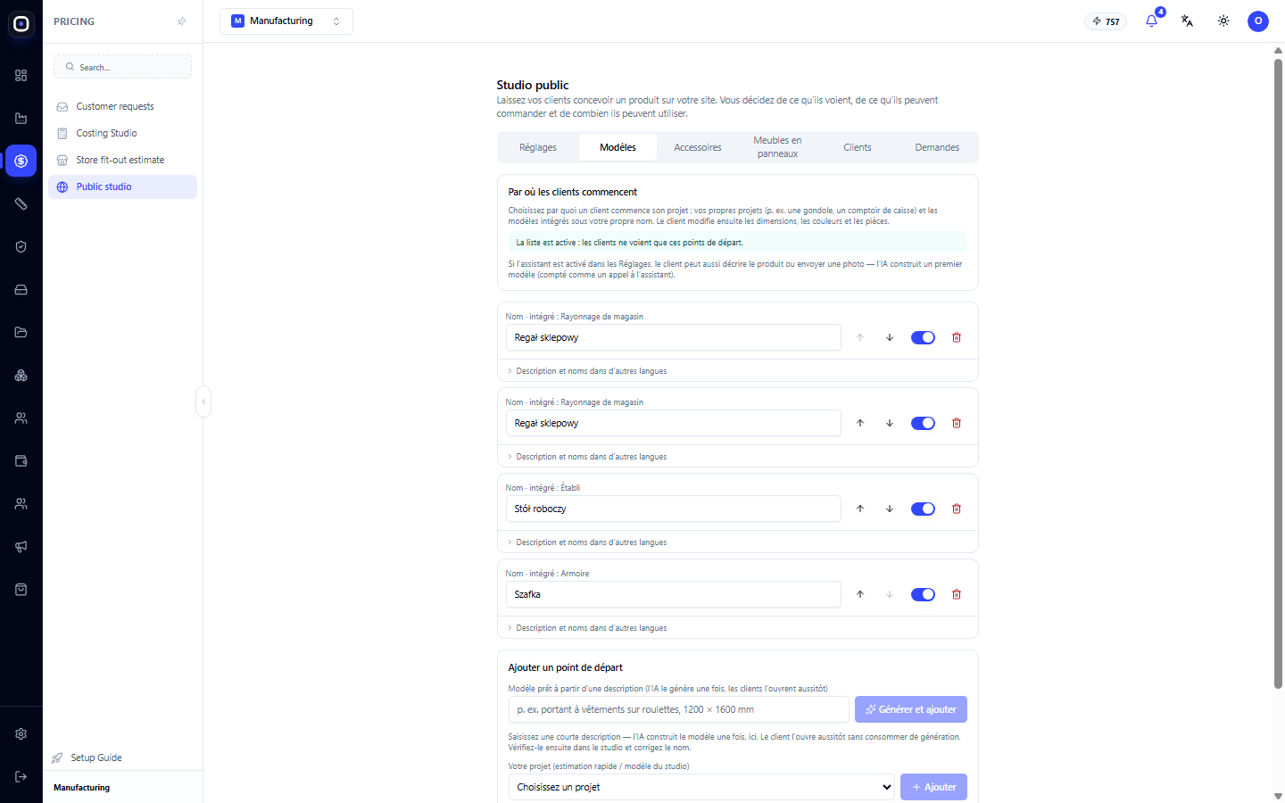Open the Choisissez un projet dropdown
This screenshot has width=1285, height=803.
click(x=701, y=787)
